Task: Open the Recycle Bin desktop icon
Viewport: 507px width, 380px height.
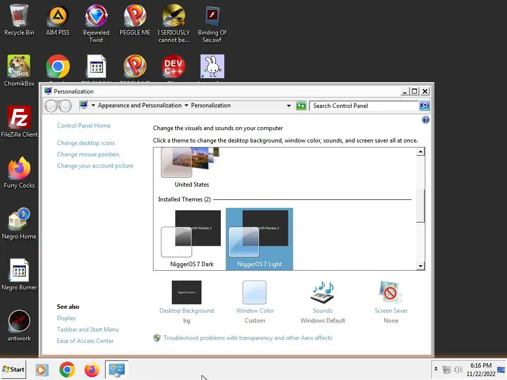Action: 19,20
